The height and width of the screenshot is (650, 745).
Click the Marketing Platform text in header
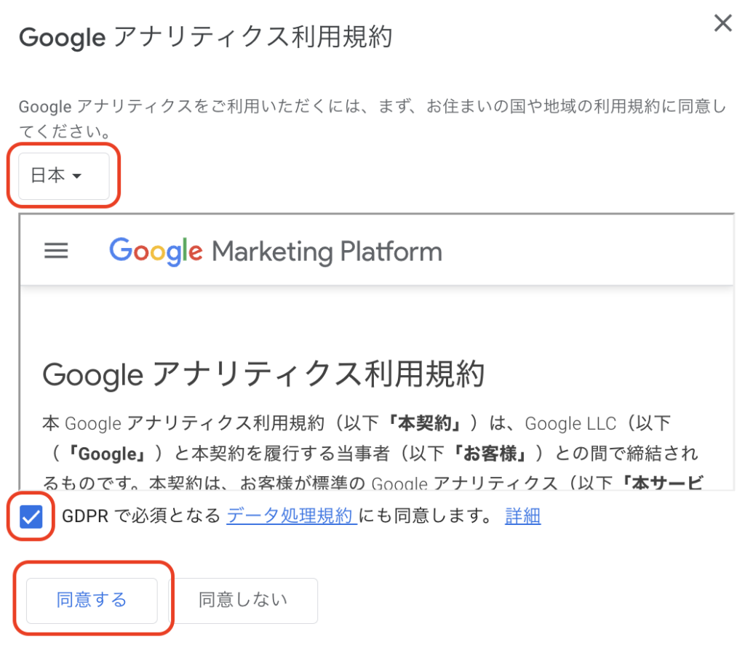(327, 252)
